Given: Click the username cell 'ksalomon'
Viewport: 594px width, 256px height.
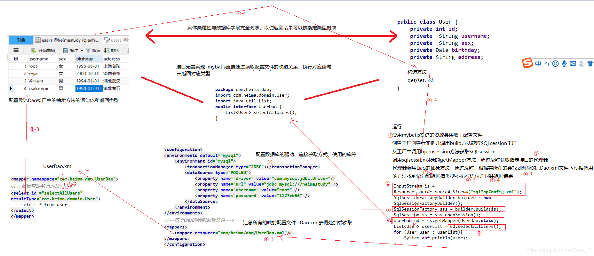Looking at the screenshot, I should coord(42,88).
